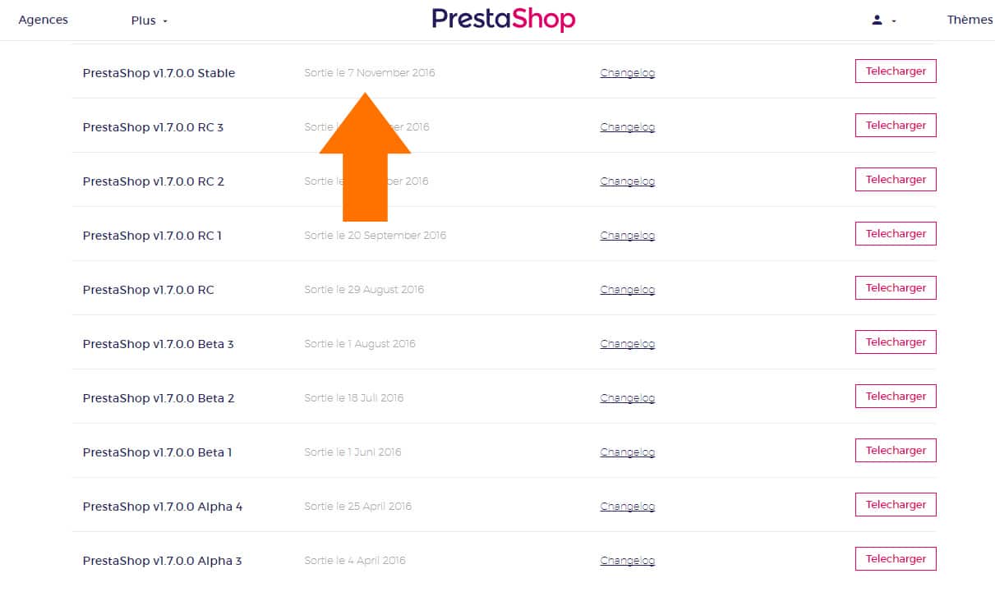Click the 20 September 2016 release date text
The width and height of the screenshot is (995, 601).
[x=397, y=236]
